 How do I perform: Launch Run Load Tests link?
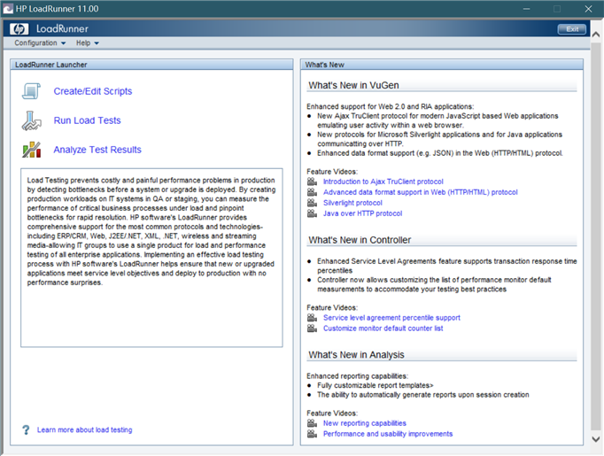pyautogui.click(x=87, y=120)
